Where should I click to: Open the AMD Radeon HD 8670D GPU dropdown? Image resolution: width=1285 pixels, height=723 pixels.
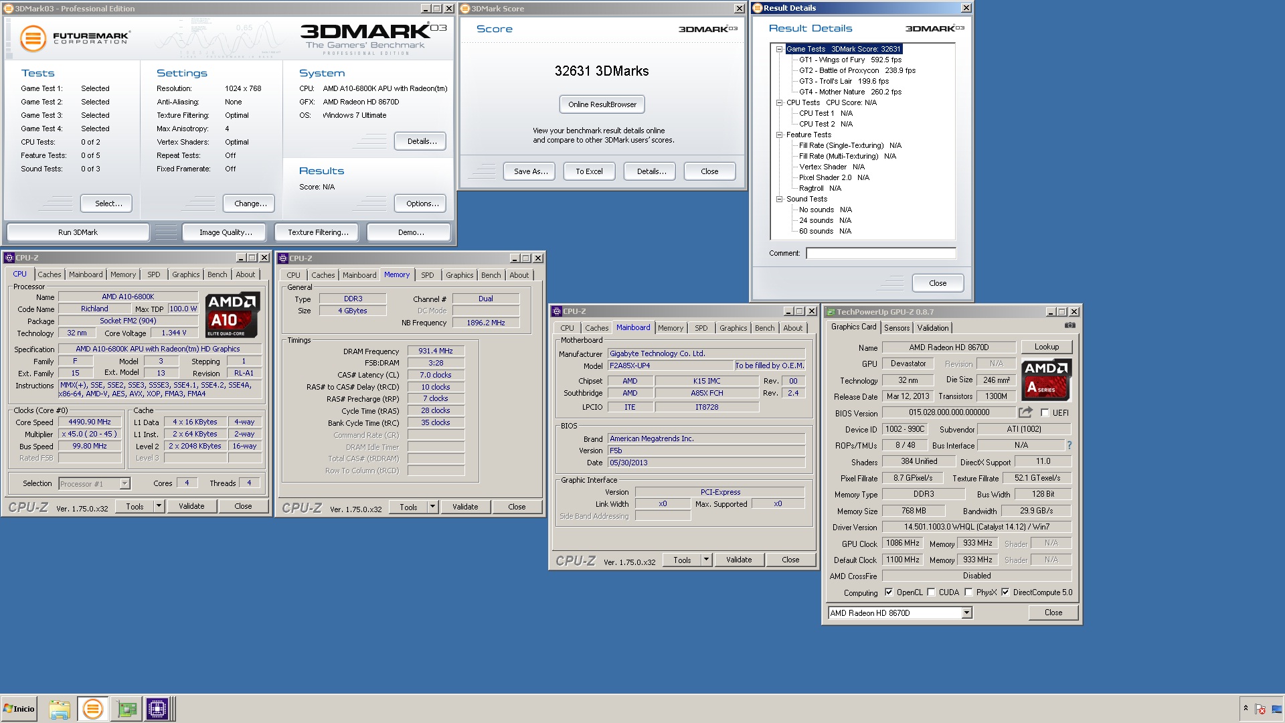tap(966, 613)
